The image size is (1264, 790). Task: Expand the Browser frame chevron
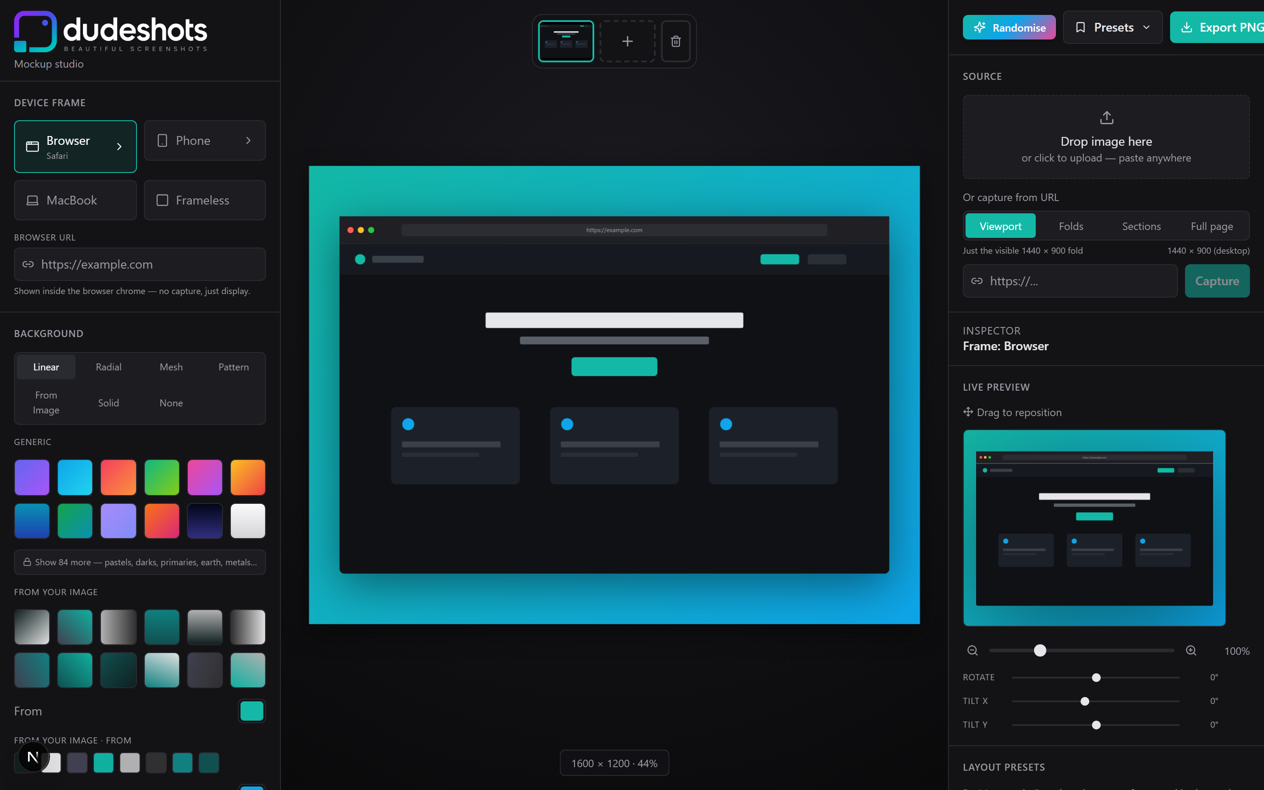[120, 147]
